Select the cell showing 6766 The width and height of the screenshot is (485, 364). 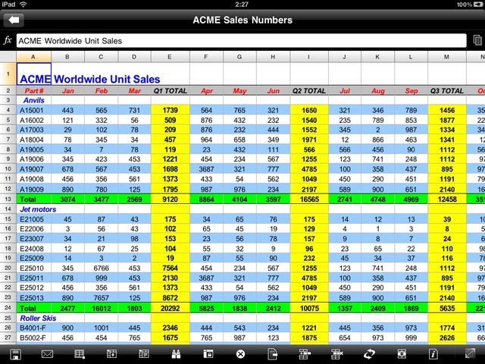(x=101, y=268)
